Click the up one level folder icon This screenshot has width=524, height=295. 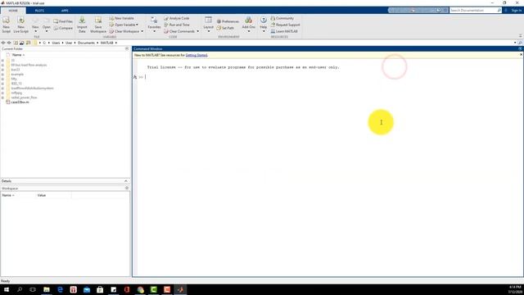point(16,43)
